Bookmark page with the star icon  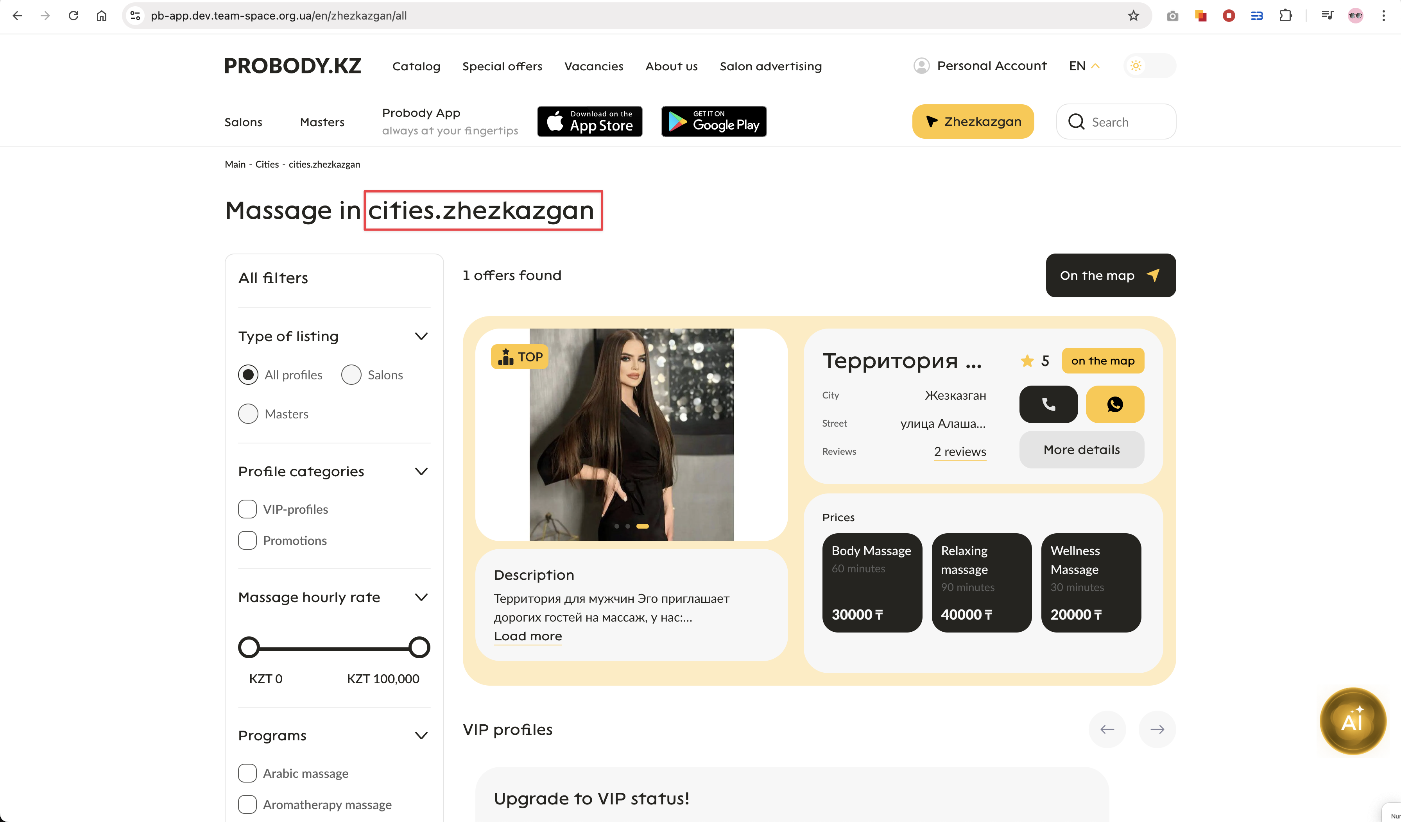[1133, 16]
